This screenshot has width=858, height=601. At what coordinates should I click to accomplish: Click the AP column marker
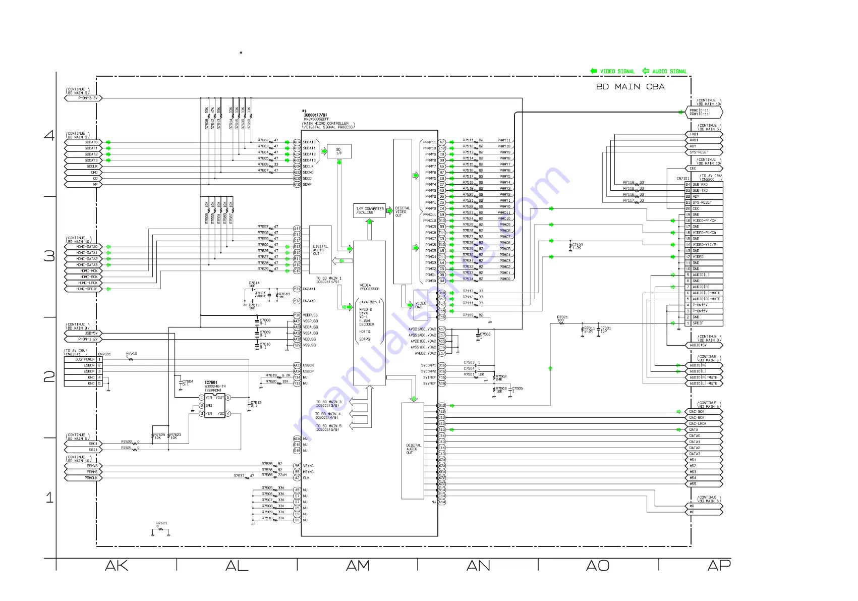719,566
